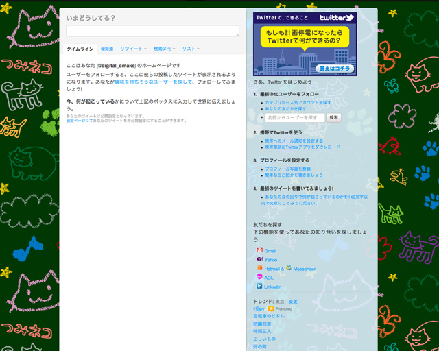Open the リツイート dropdown tab
The height and width of the screenshot is (351, 439).
click(x=133, y=49)
